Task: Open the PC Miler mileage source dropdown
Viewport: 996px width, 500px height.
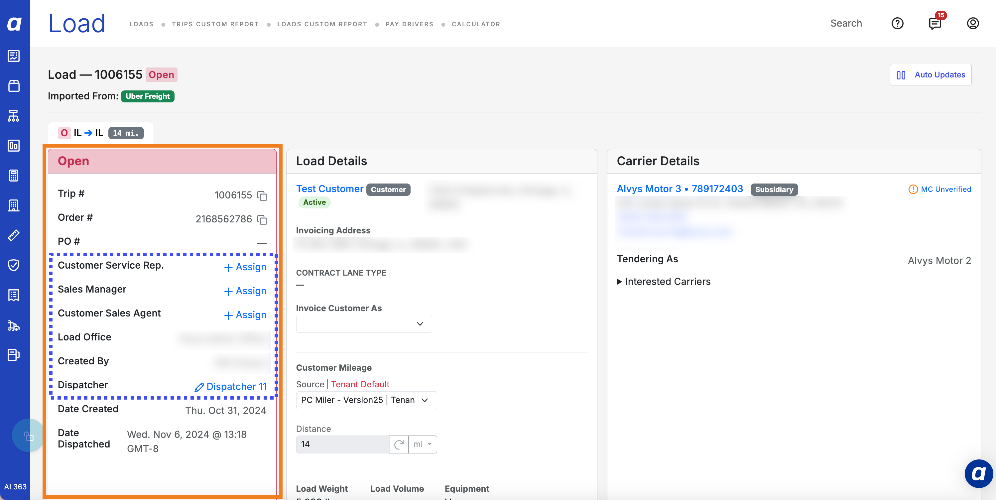Action: [366, 400]
